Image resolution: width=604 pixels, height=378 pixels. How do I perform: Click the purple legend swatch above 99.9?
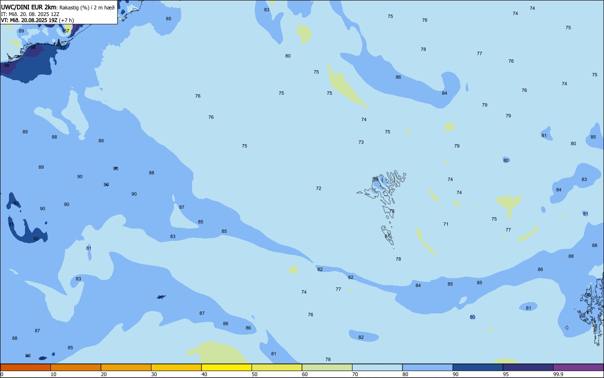[578, 367]
